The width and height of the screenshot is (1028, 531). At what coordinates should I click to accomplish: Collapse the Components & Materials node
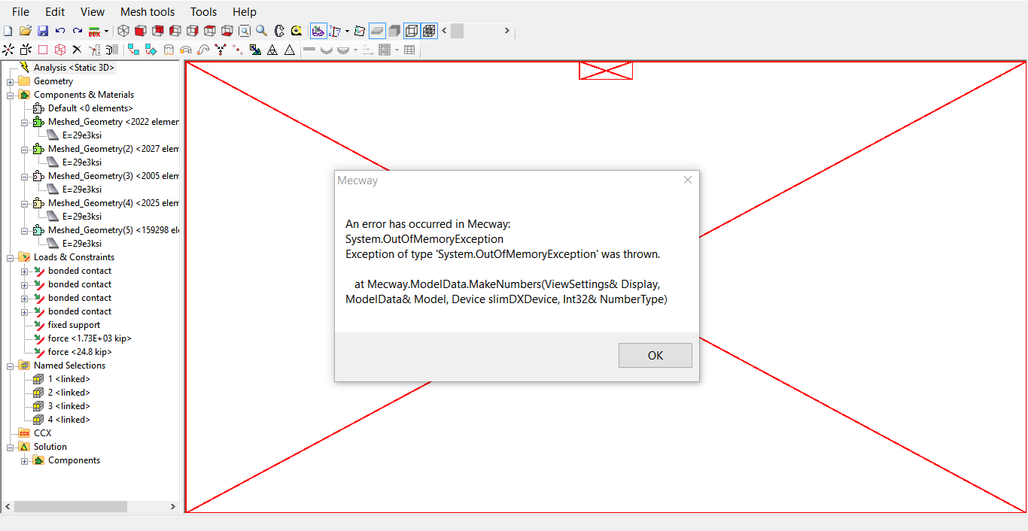pos(11,95)
